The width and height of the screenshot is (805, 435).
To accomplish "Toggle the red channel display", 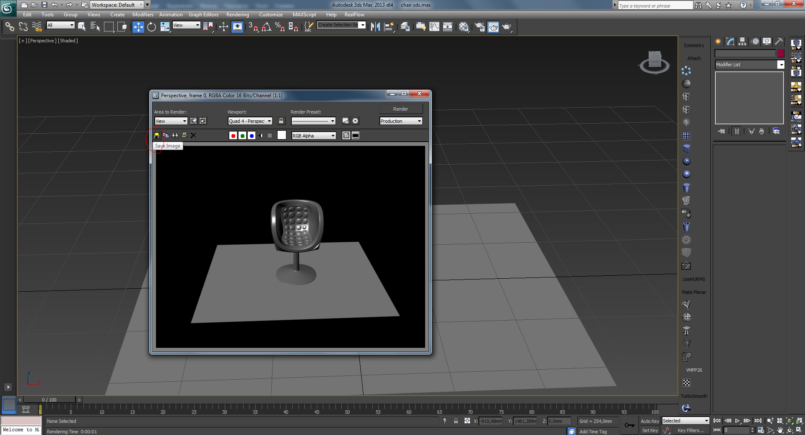I will (x=233, y=135).
